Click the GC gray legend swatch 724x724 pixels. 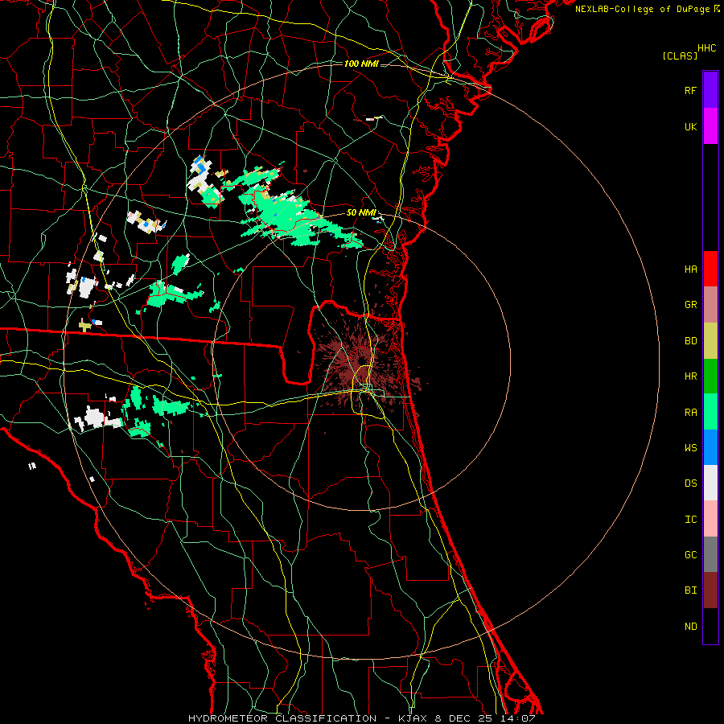coord(710,554)
